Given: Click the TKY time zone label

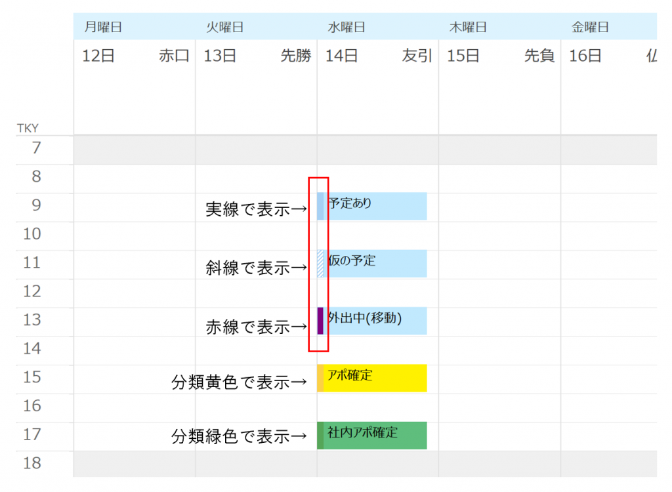Looking at the screenshot, I should 28,129.
